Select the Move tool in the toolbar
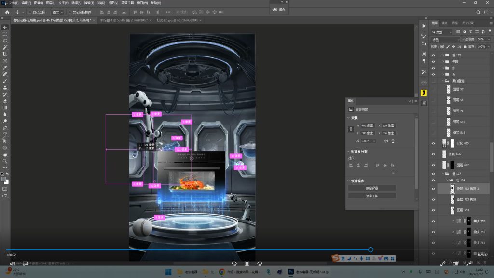 pyautogui.click(x=5, y=28)
